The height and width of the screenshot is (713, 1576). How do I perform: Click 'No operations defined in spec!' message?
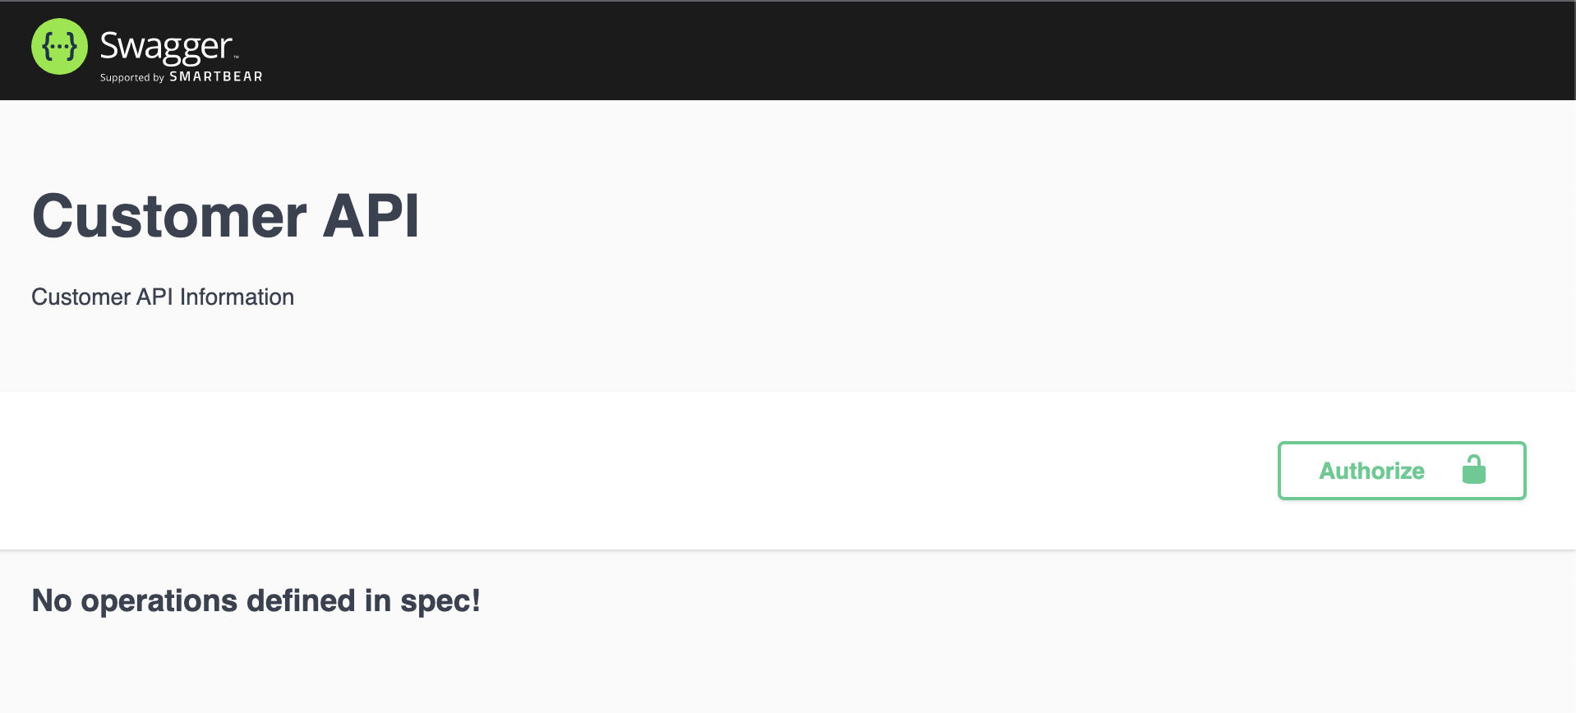pyautogui.click(x=256, y=601)
